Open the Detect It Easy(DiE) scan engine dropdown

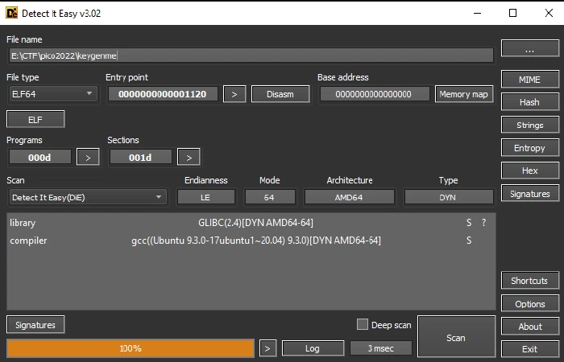coord(88,197)
